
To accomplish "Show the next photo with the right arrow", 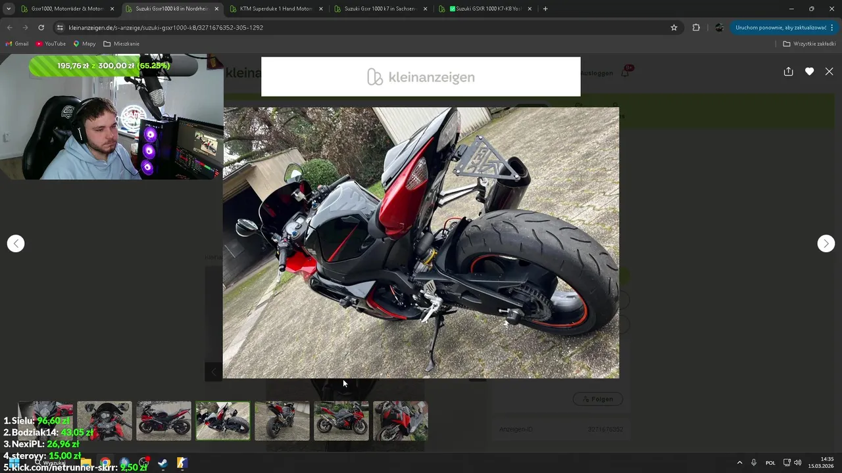I will click(x=826, y=243).
